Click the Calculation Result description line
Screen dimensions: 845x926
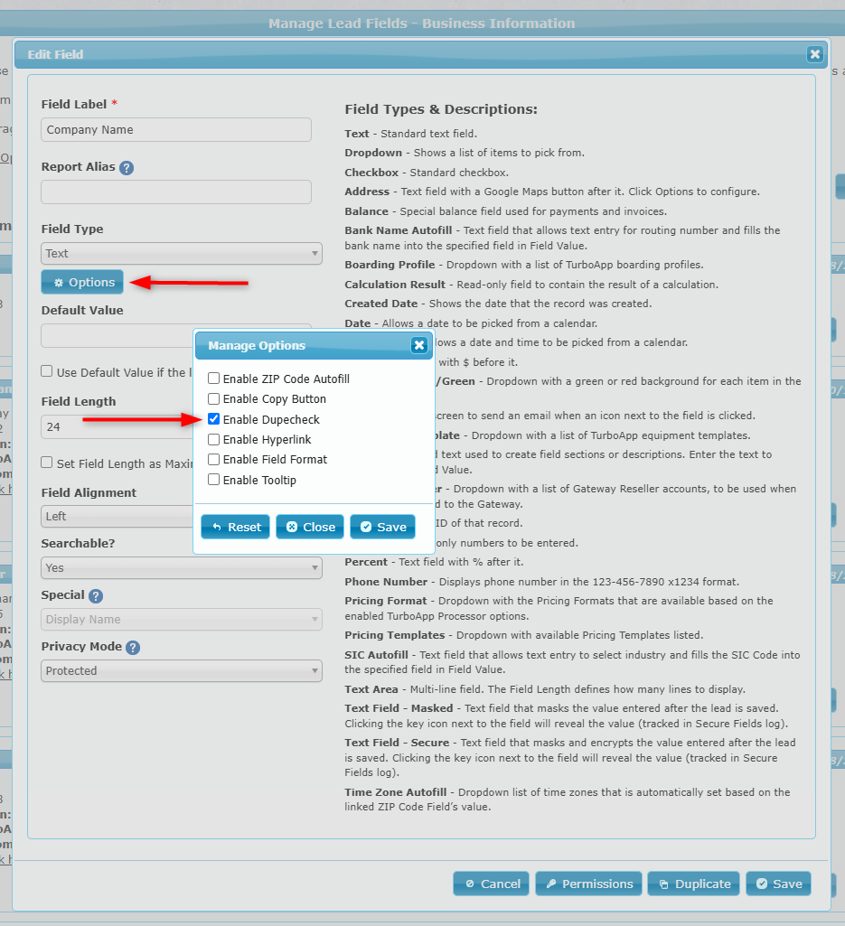pos(531,285)
